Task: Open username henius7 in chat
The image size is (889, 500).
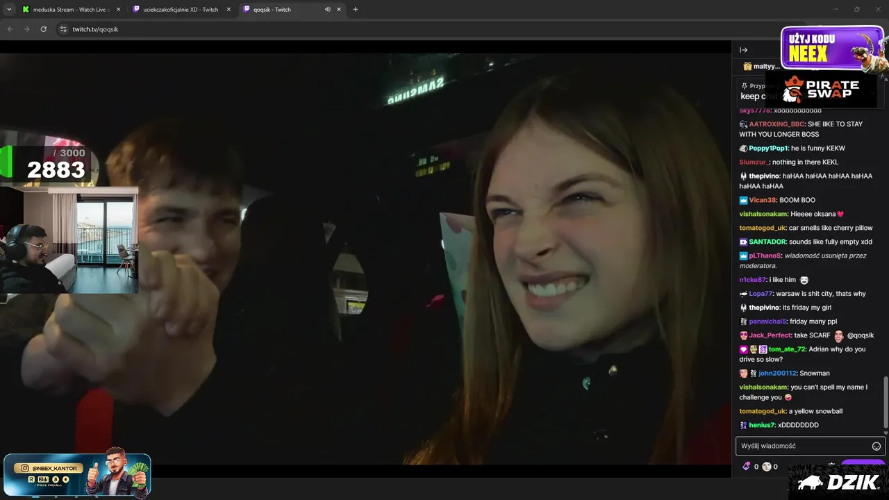Action: 762,425
